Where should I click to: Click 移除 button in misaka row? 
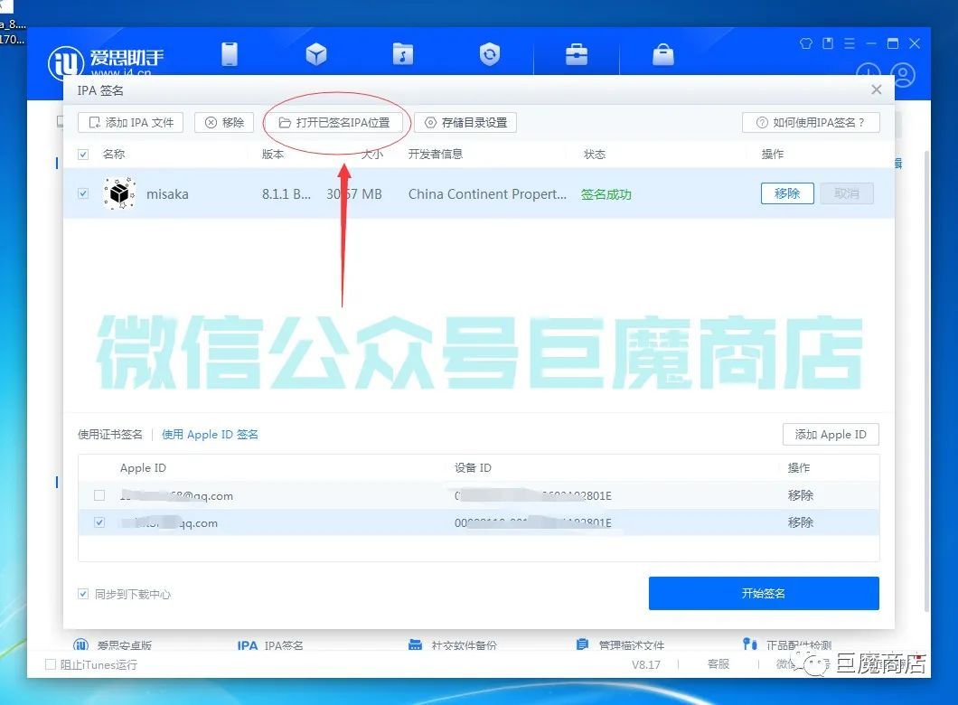point(787,193)
